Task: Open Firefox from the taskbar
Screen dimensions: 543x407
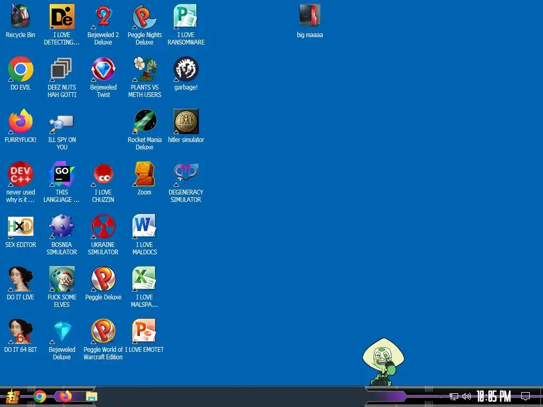Action: [65, 396]
